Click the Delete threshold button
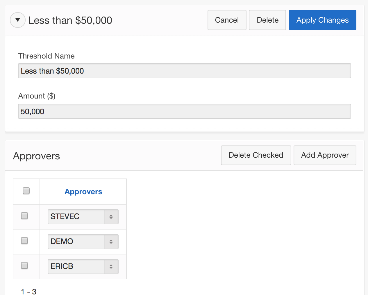Image resolution: width=368 pixels, height=295 pixels. pyautogui.click(x=267, y=20)
